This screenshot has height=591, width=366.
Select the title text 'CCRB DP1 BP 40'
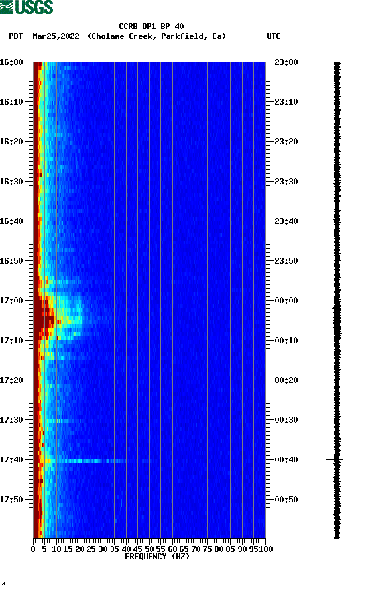tap(151, 27)
